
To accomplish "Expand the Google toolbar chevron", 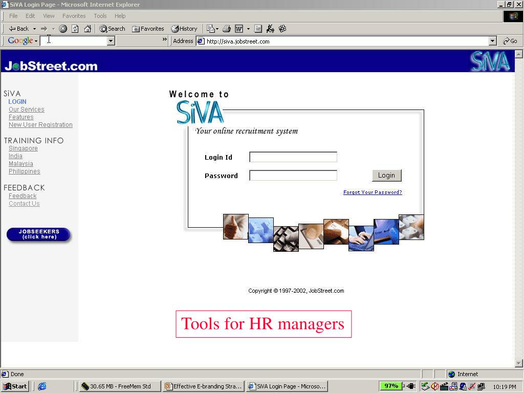I will [164, 39].
